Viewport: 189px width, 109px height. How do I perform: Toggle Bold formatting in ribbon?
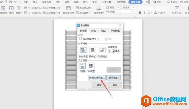(140, 13)
